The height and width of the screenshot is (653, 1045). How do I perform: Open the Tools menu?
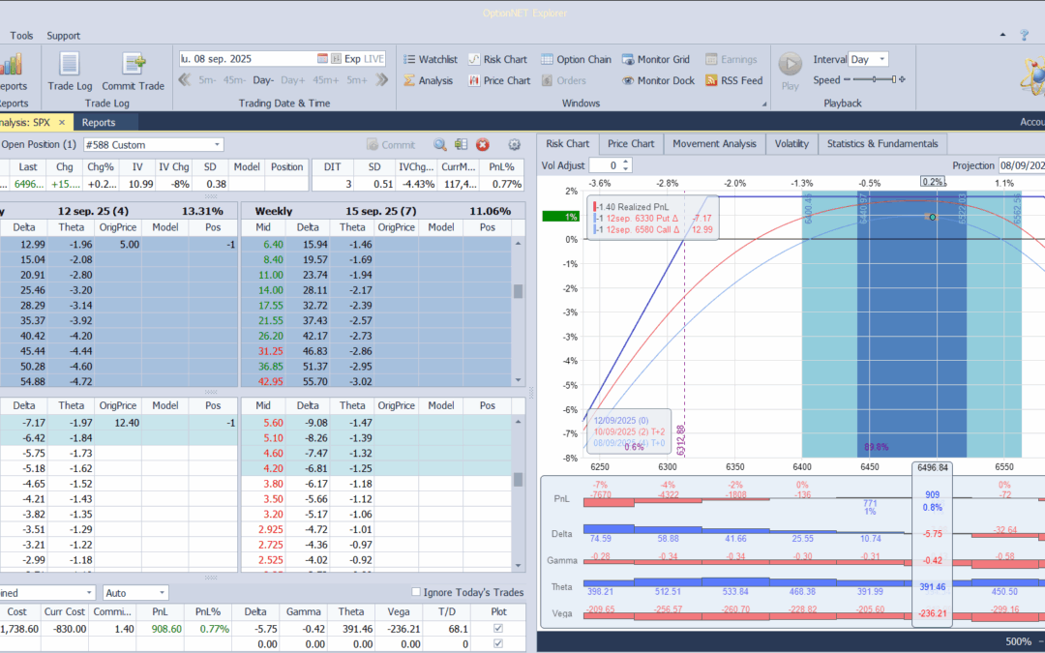pyautogui.click(x=21, y=36)
